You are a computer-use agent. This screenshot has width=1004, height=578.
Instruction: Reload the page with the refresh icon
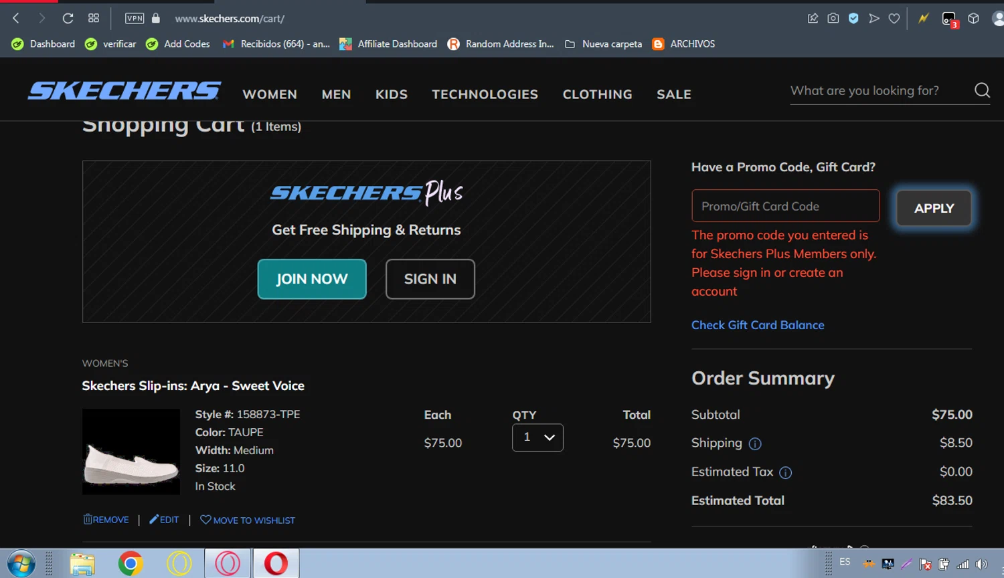pyautogui.click(x=68, y=18)
